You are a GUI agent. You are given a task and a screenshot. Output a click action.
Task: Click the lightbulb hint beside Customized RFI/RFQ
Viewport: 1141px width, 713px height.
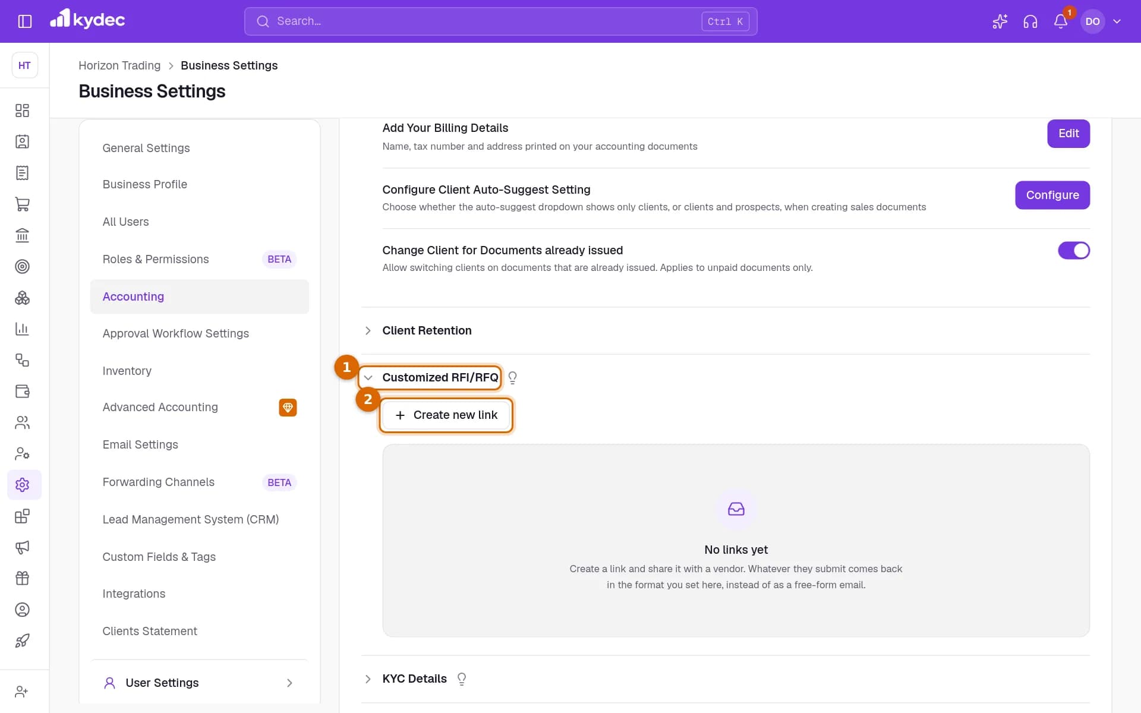[x=512, y=378]
